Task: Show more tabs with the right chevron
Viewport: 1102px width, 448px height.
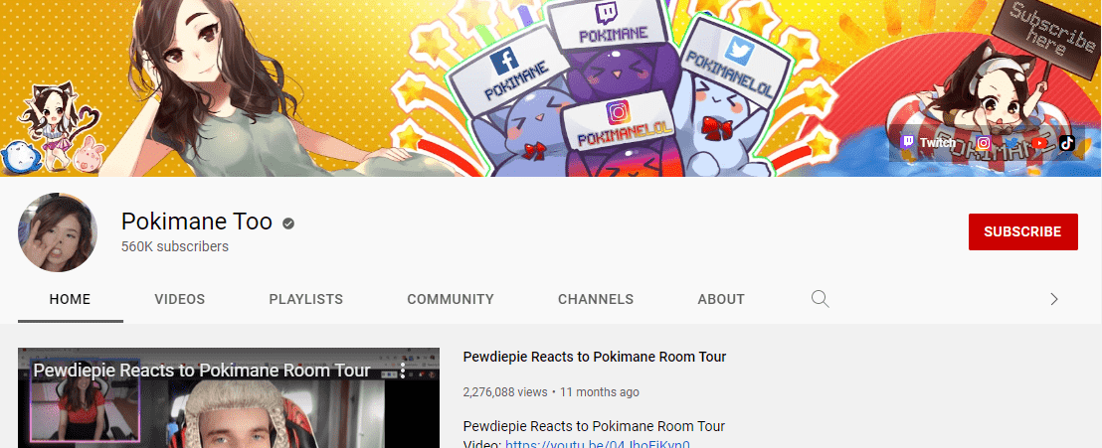Action: point(1053,299)
